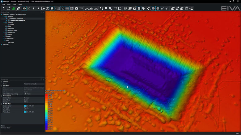Open the File menu

[4, 5]
